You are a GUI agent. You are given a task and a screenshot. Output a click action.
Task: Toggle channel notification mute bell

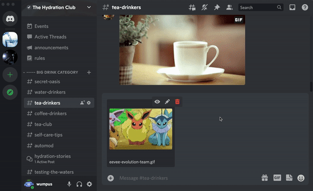pos(204,8)
